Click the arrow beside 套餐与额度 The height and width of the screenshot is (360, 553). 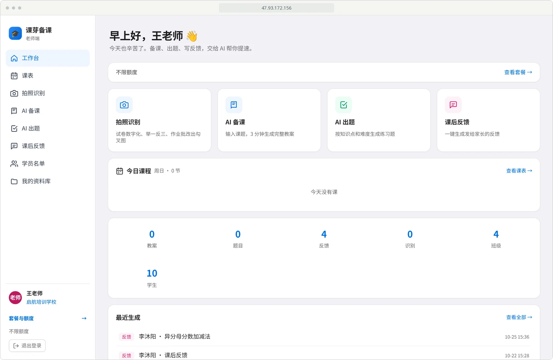point(84,318)
